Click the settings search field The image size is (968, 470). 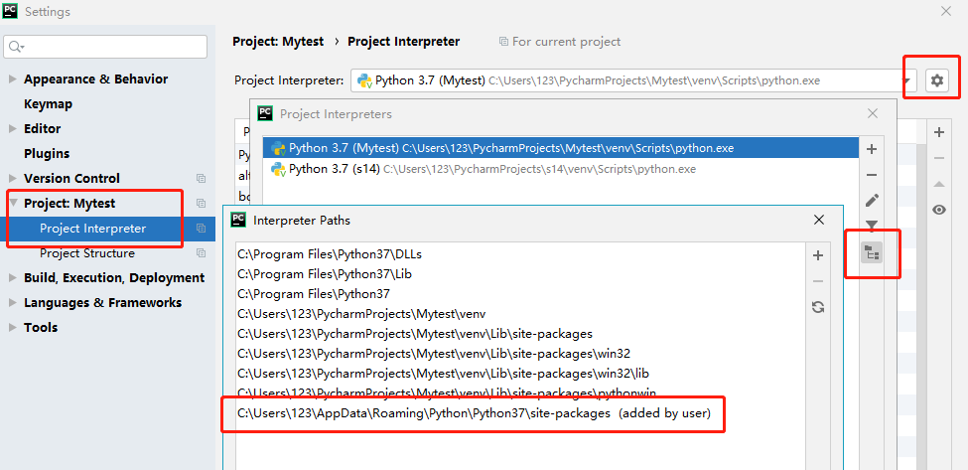click(x=105, y=47)
